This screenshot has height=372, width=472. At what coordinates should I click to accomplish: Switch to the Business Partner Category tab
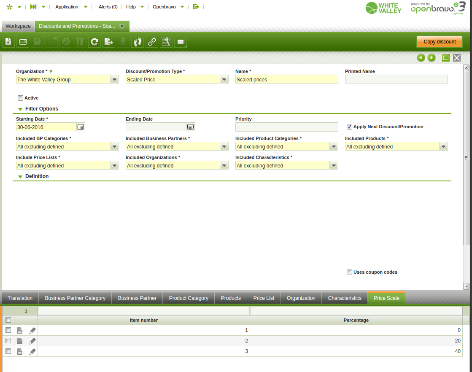pos(75,298)
